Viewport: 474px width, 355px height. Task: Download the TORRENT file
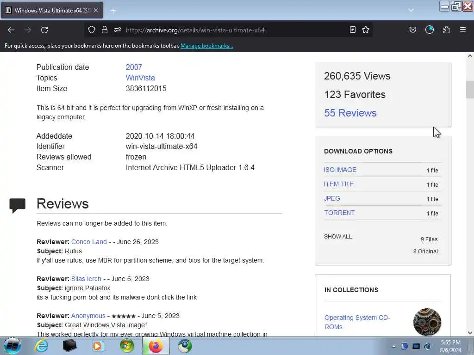pyautogui.click(x=339, y=213)
